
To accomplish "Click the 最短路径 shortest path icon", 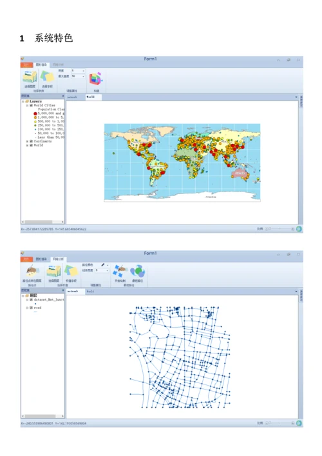I will 138,272.
